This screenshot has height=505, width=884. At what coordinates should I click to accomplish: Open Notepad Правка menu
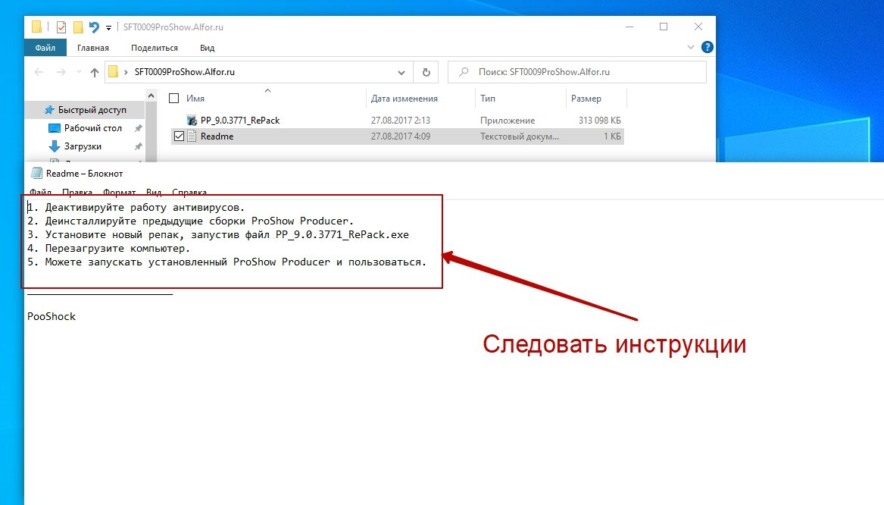tap(77, 193)
